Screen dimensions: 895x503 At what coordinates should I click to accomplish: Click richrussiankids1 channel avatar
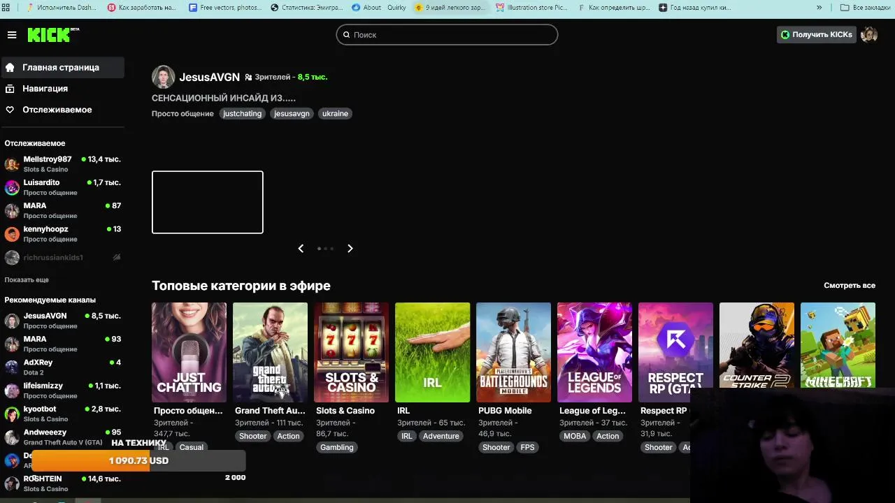12,258
